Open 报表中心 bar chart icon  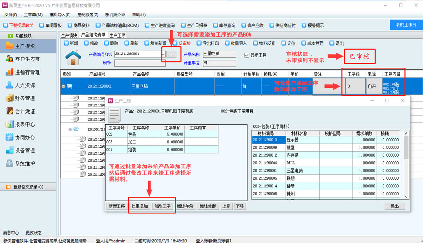(x=9, y=124)
